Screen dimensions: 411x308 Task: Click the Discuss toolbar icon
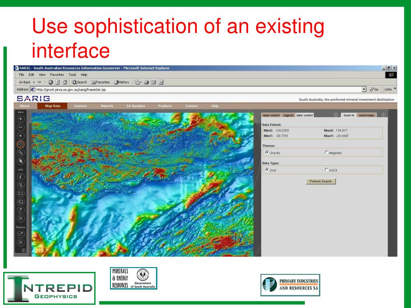coord(161,82)
